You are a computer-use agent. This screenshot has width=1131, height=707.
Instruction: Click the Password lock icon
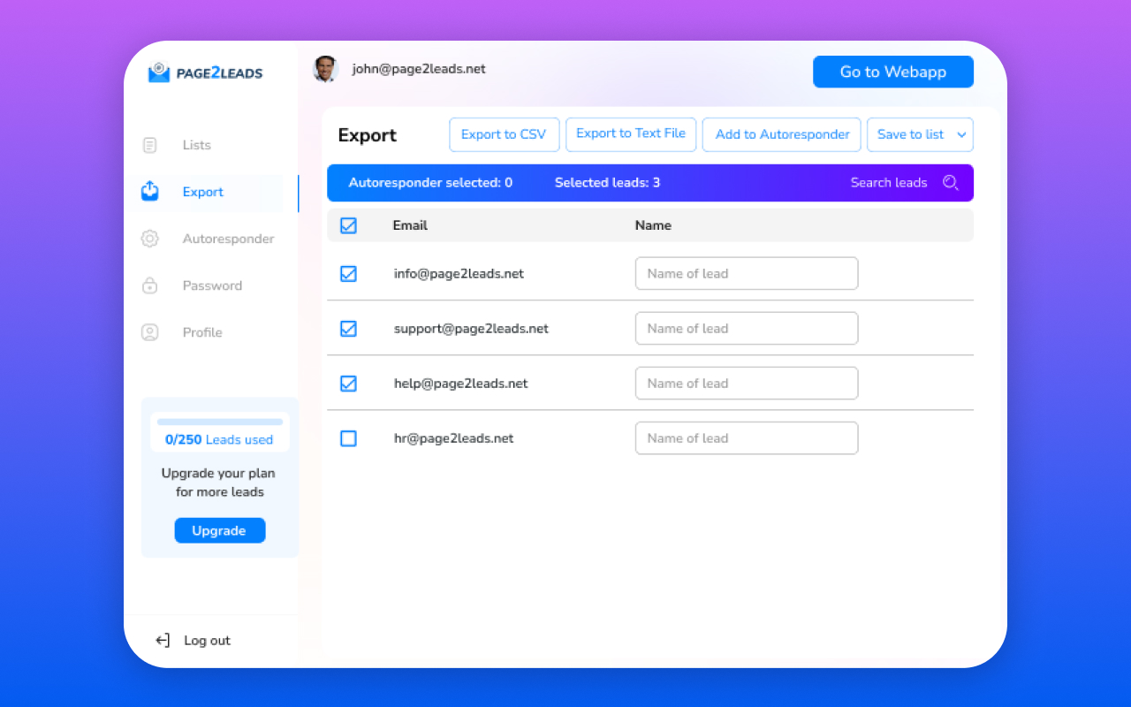(150, 285)
